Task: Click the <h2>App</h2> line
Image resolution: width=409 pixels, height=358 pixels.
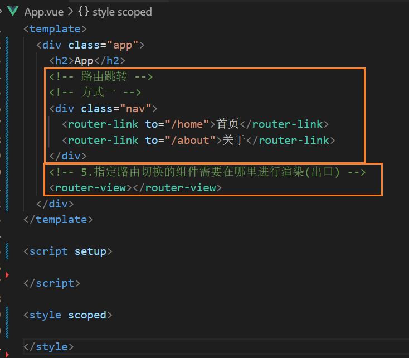Action: point(87,61)
